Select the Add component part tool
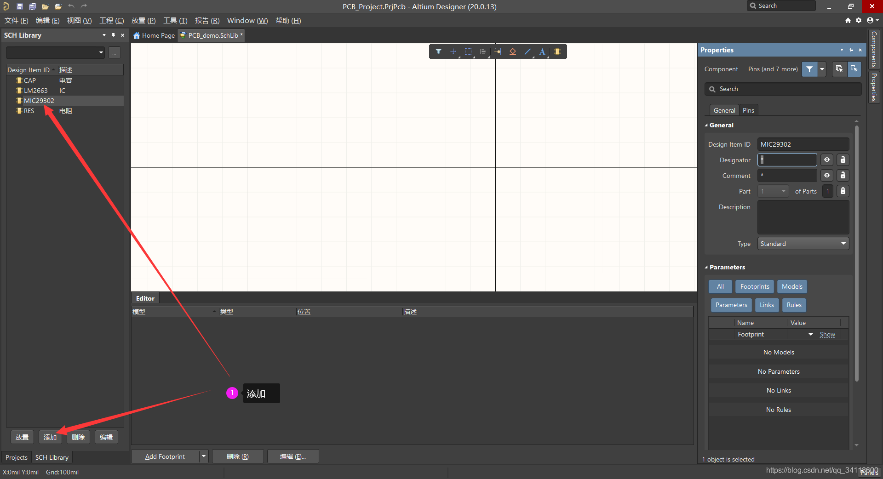Viewport: 883px width, 479px height. tap(557, 51)
